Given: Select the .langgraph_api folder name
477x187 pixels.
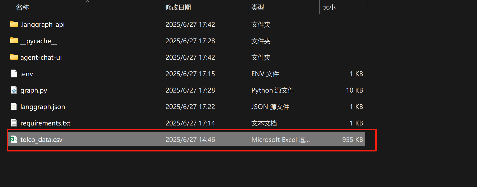Looking at the screenshot, I should (x=42, y=25).
